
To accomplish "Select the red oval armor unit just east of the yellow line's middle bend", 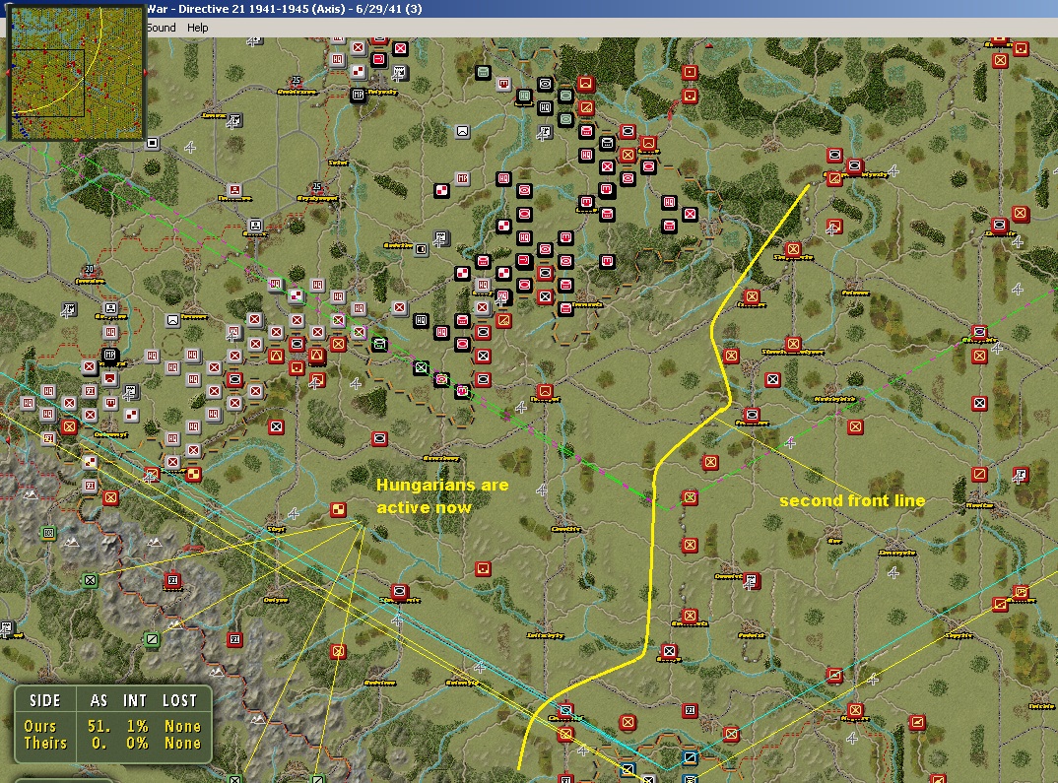I will (x=752, y=414).
